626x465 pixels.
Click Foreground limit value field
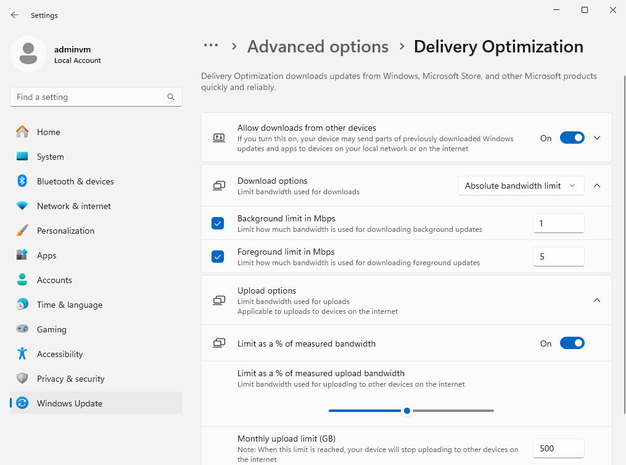pyautogui.click(x=559, y=257)
